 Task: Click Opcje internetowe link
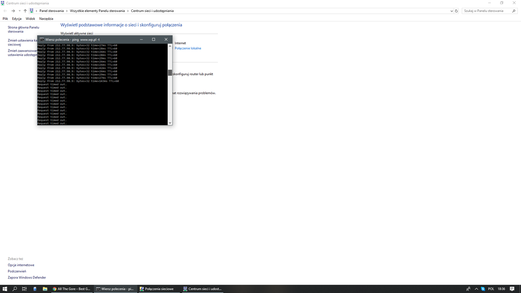[21, 265]
